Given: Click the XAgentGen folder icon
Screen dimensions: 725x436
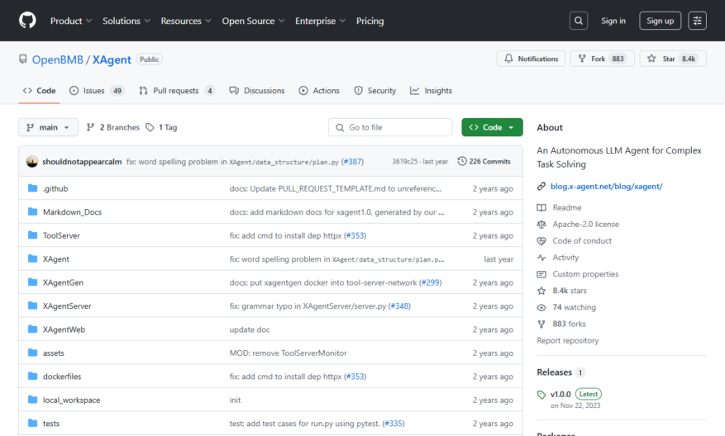Looking at the screenshot, I should pyautogui.click(x=32, y=282).
